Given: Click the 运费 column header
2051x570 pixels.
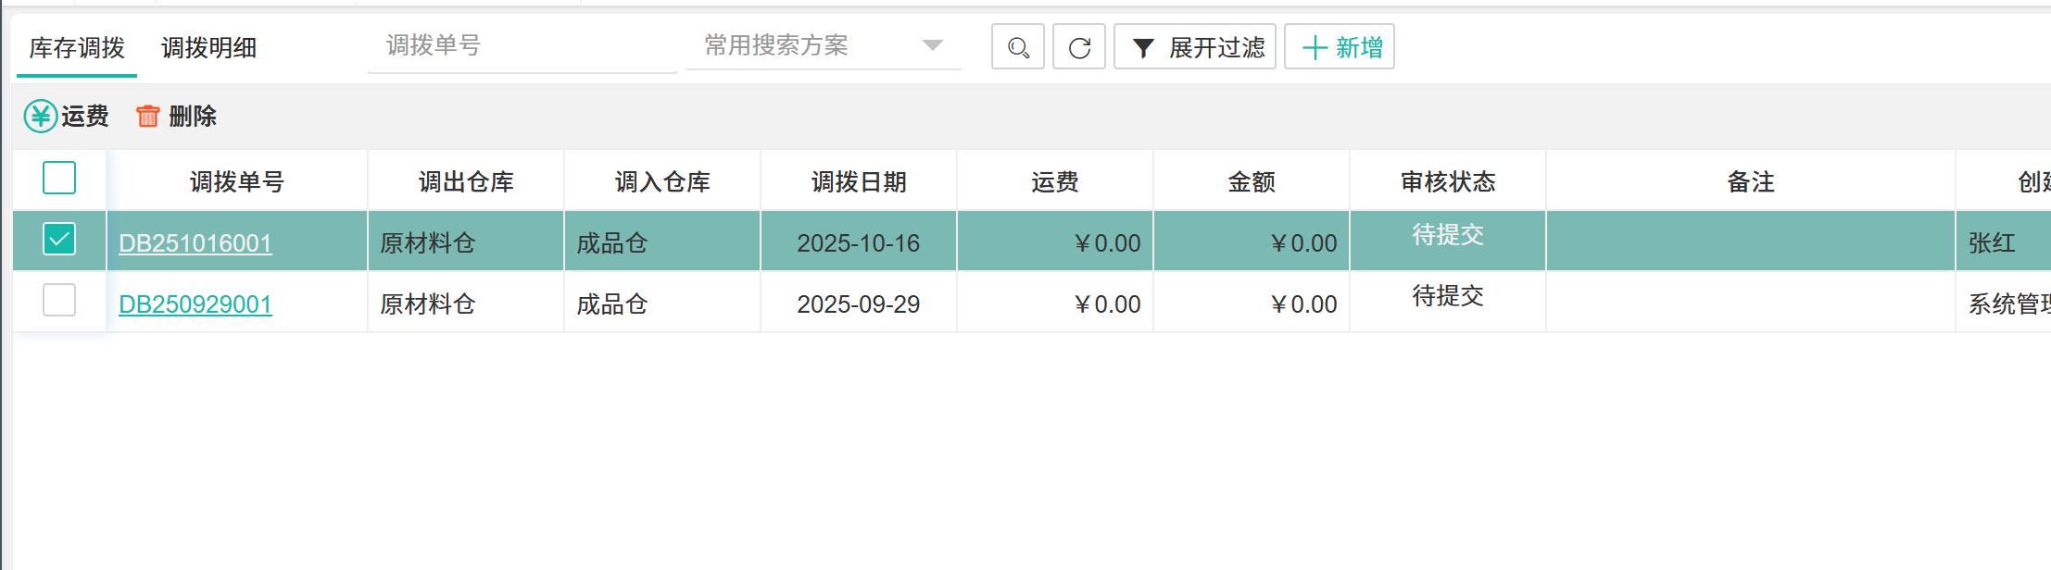Looking at the screenshot, I should (1054, 182).
